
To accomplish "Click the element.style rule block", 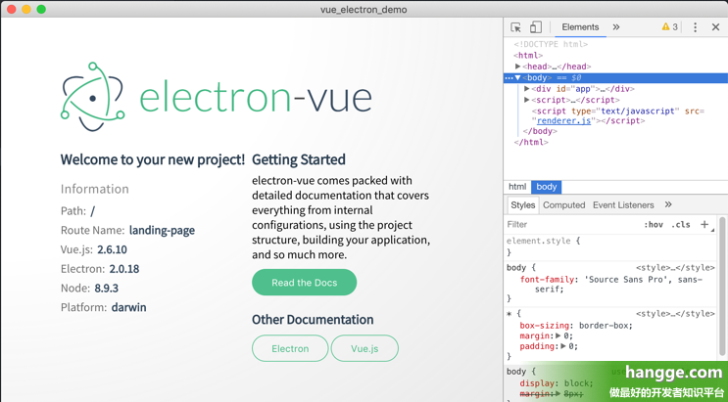I will pyautogui.click(x=610, y=246).
